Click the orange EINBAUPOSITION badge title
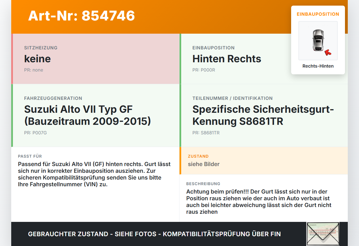359x246 pixels. (x=318, y=14)
